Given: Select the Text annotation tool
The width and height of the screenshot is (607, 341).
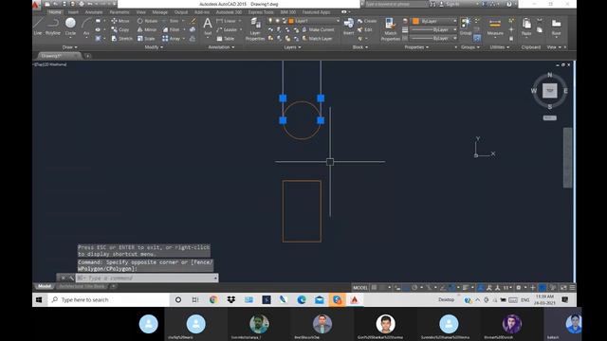Looking at the screenshot, I should (x=208, y=27).
